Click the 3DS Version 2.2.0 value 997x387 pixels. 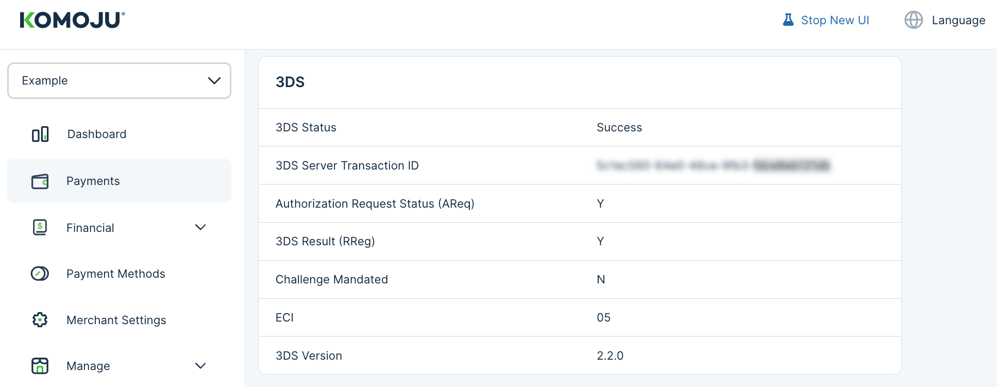click(x=610, y=356)
